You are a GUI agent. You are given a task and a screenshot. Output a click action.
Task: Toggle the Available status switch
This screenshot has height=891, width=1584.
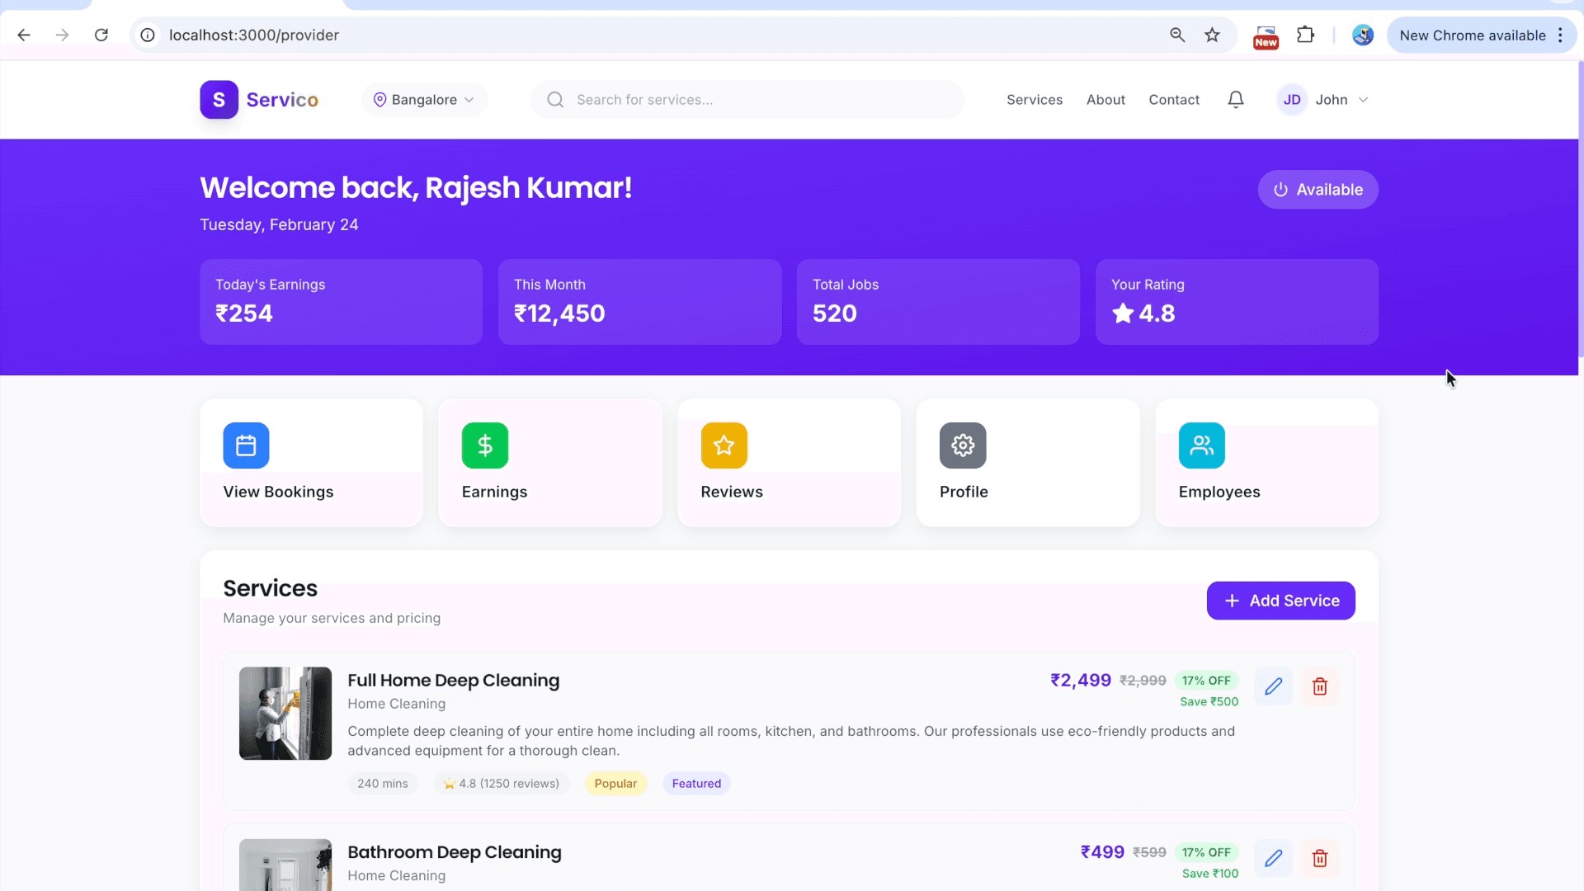point(1318,190)
